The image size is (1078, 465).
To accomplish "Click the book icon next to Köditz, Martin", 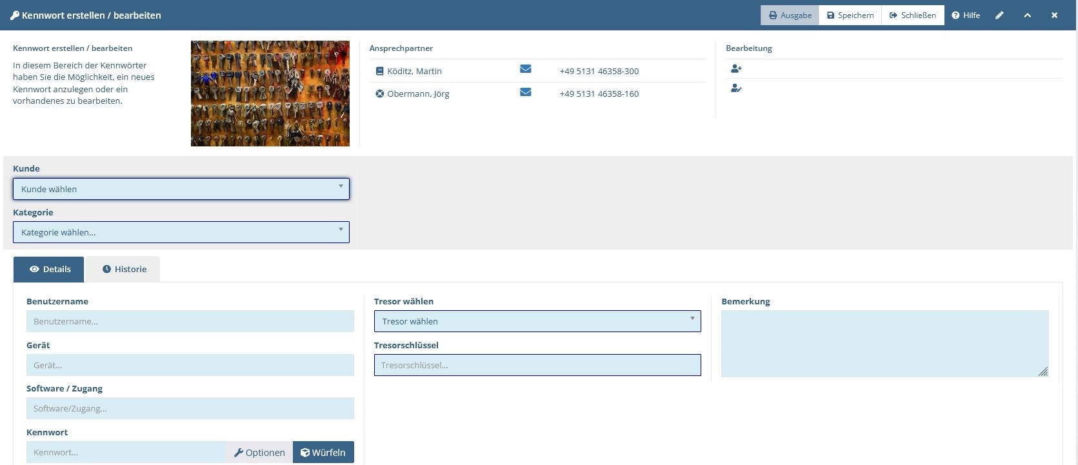I will [x=379, y=71].
